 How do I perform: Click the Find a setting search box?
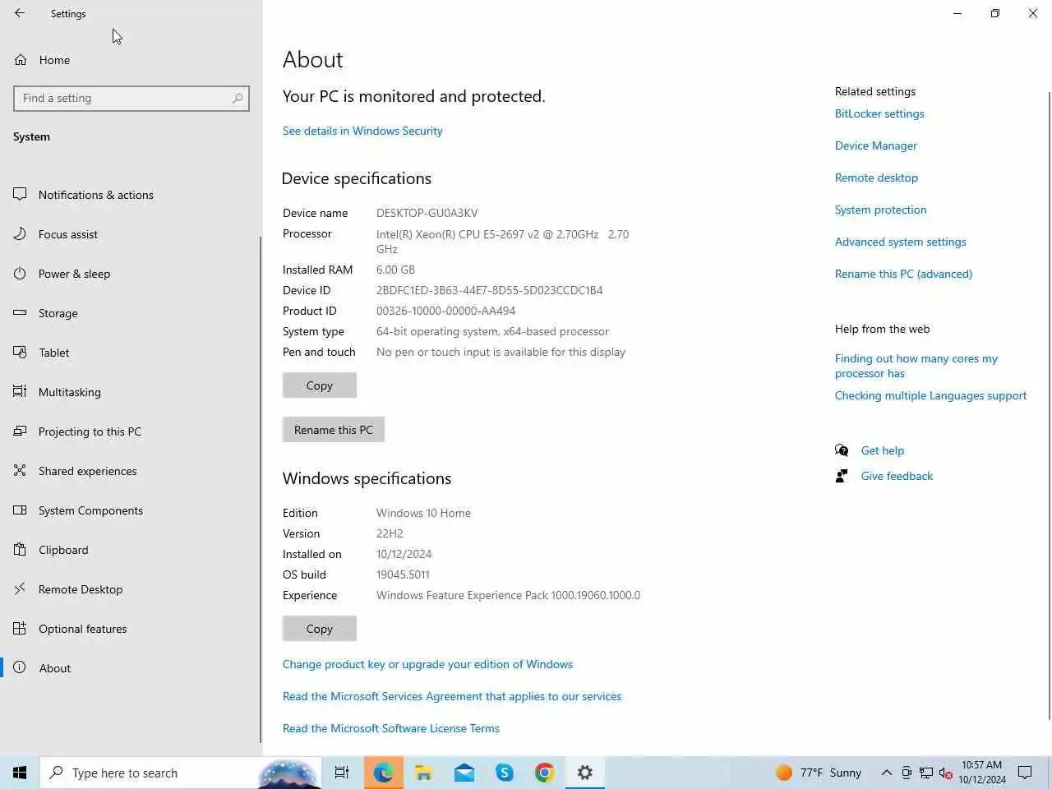click(131, 99)
